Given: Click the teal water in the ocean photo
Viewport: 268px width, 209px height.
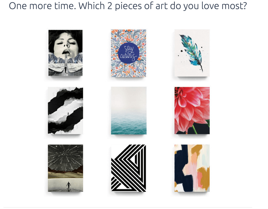Looking at the screenshot, I should tap(129, 125).
